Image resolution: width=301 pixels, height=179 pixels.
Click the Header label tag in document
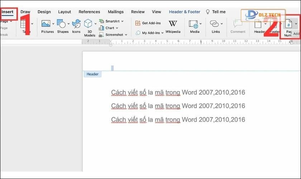[x=92, y=74]
